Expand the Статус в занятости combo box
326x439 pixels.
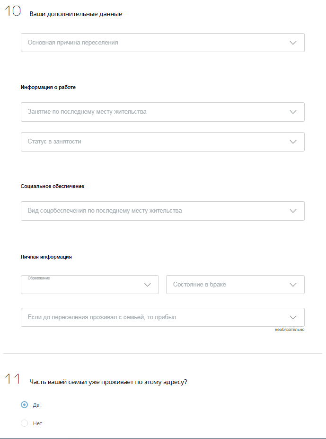163,142
